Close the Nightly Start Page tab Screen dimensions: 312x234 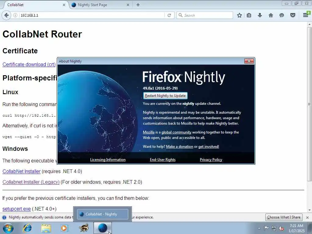click(128, 5)
